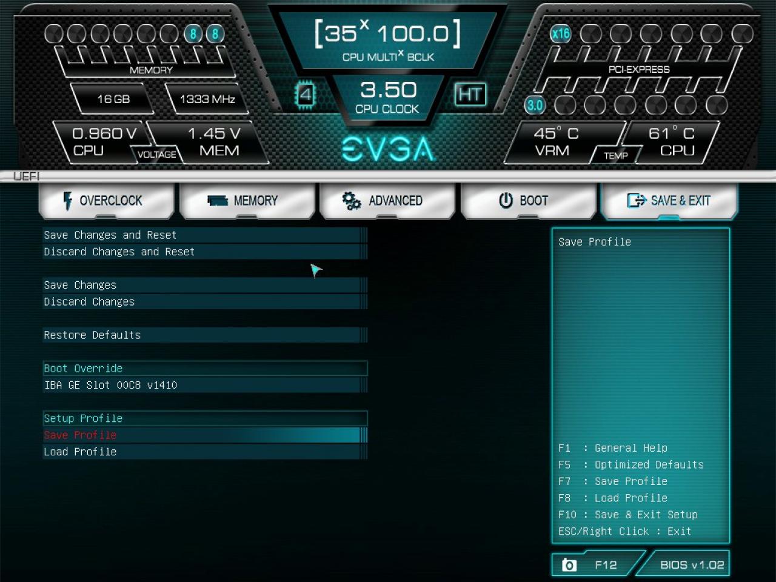Click the camera screenshot icon
The height and width of the screenshot is (582, 776).
pyautogui.click(x=569, y=565)
